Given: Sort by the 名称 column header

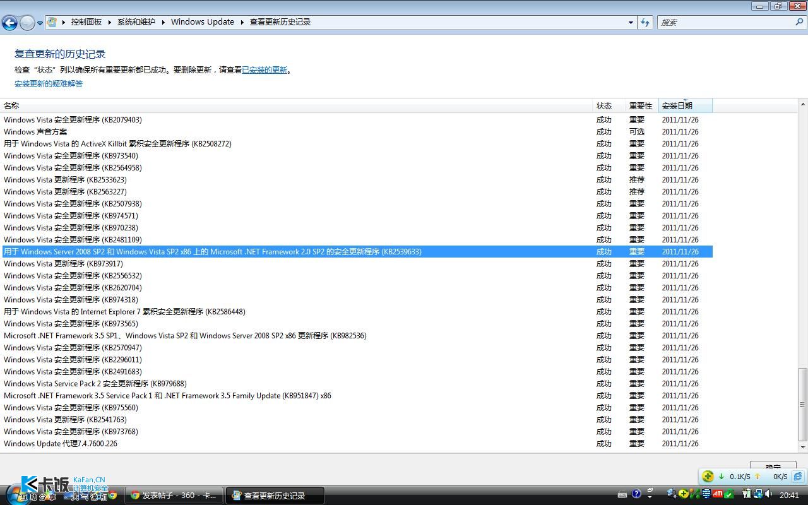Looking at the screenshot, I should pos(297,105).
